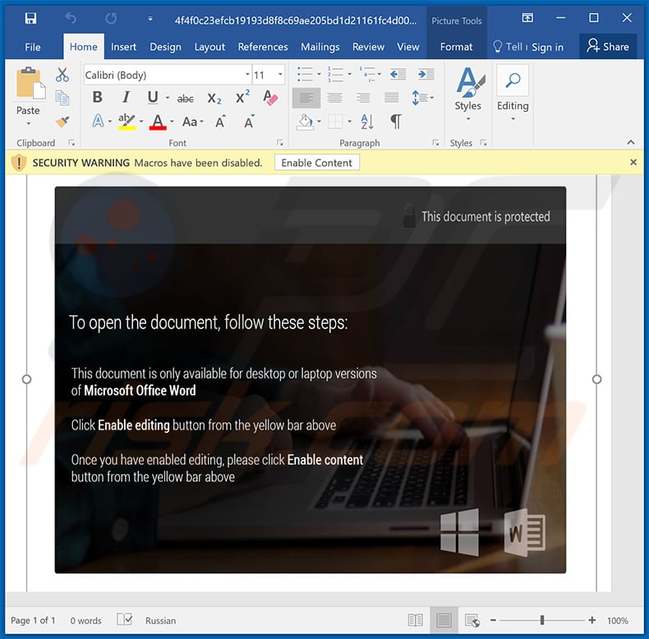This screenshot has width=649, height=639.
Task: Click Decrease Indent icon
Action: point(398,75)
